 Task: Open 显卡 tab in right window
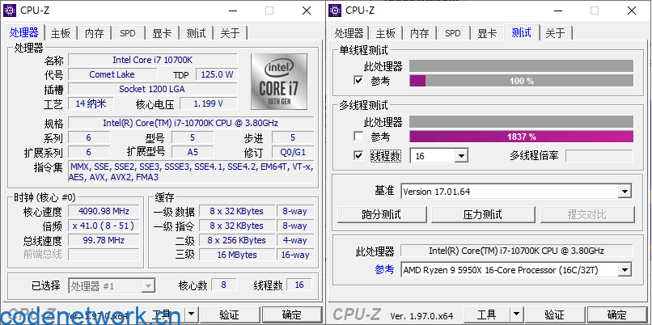pyautogui.click(x=487, y=33)
